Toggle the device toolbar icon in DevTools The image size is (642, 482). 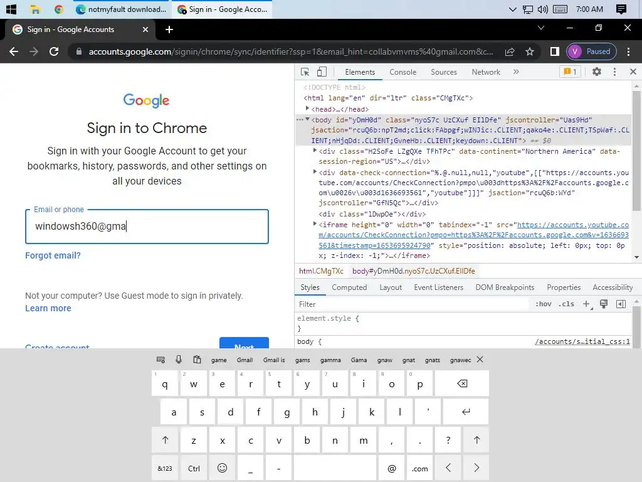click(x=322, y=72)
